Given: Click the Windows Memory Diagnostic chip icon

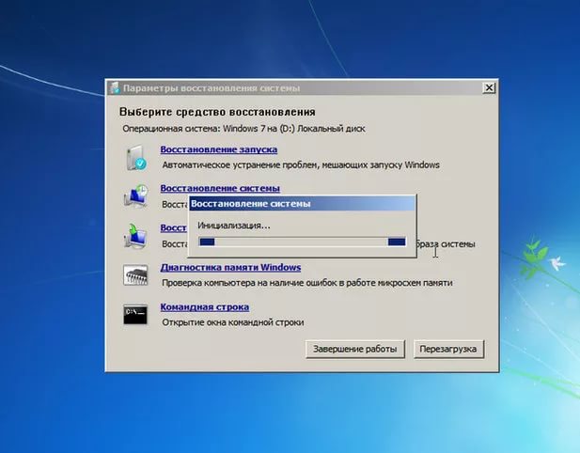Looking at the screenshot, I should (135, 274).
